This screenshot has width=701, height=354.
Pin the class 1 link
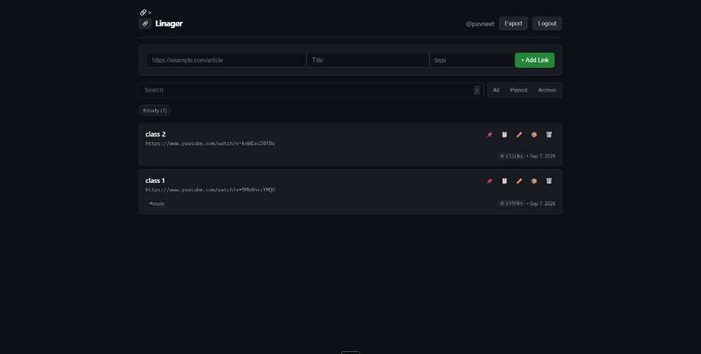489,181
